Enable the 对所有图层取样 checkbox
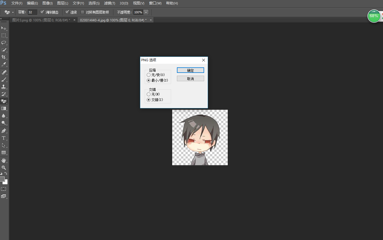Image resolution: width=383 pixels, height=240 pixels. click(x=82, y=12)
